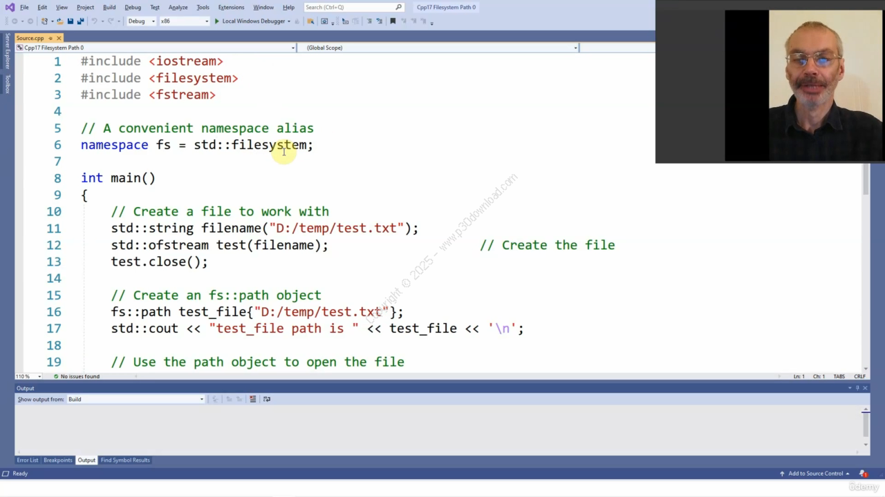The height and width of the screenshot is (497, 885).
Task: Click the Undo arrow icon
Action: [95, 21]
